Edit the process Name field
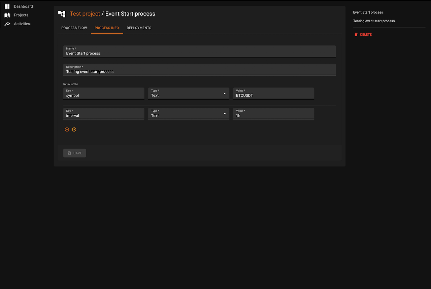Viewport: 431px width, 289px height. coord(199,53)
